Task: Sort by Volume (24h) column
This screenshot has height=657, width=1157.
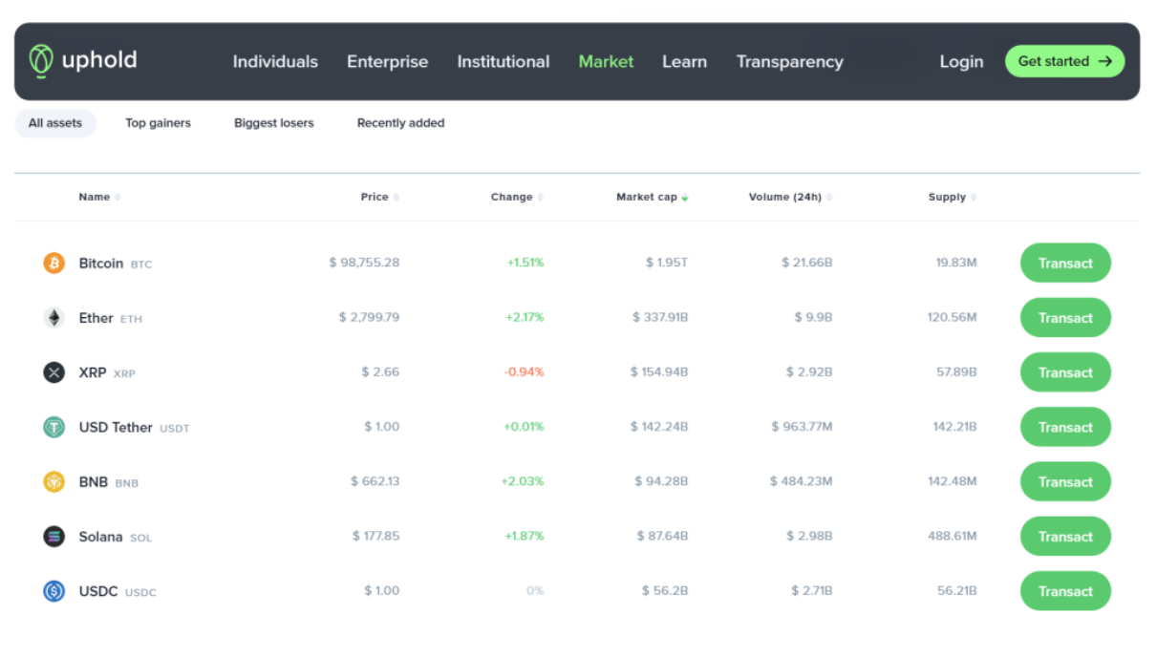Action: point(790,197)
